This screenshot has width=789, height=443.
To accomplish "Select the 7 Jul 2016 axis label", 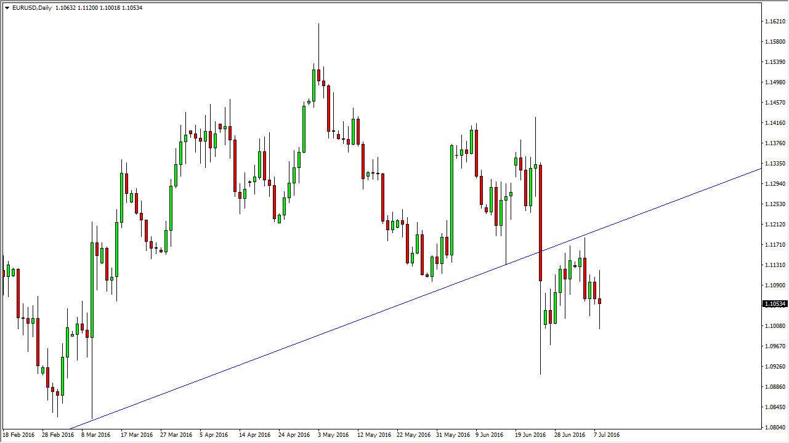I will [x=607, y=434].
